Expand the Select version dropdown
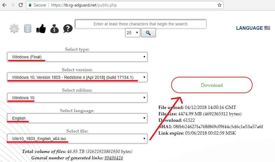Screen dimensions: 275x162 [77, 77]
